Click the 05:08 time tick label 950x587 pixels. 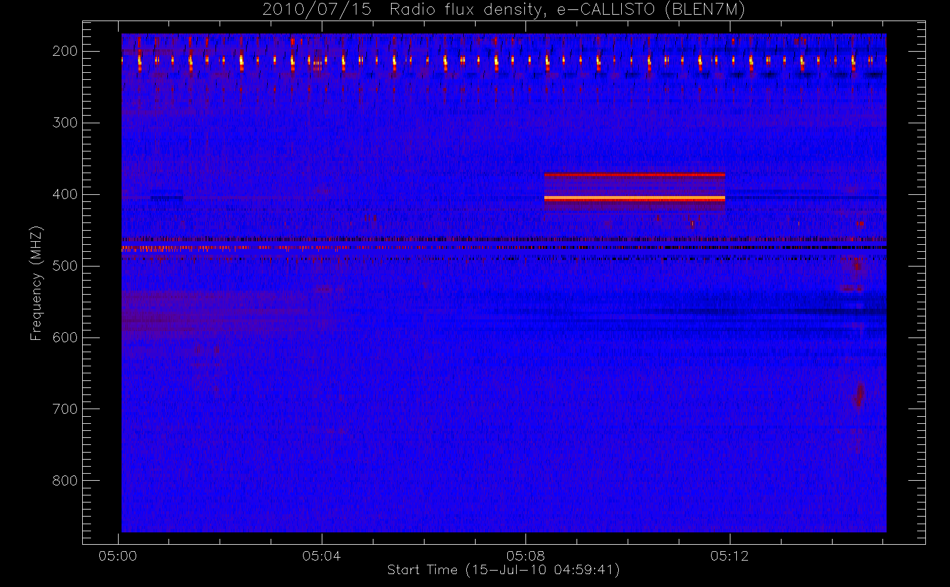525,555
